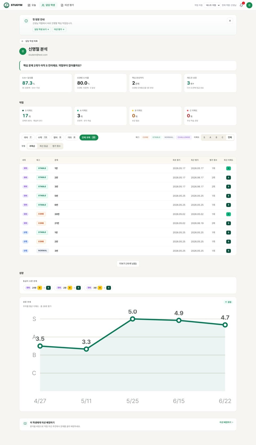Screen dimensions: 256x445
Task: Select understanding level A filter
Action: coord(210,137)
